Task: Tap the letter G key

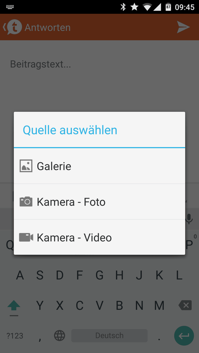Action: [x=99, y=275]
